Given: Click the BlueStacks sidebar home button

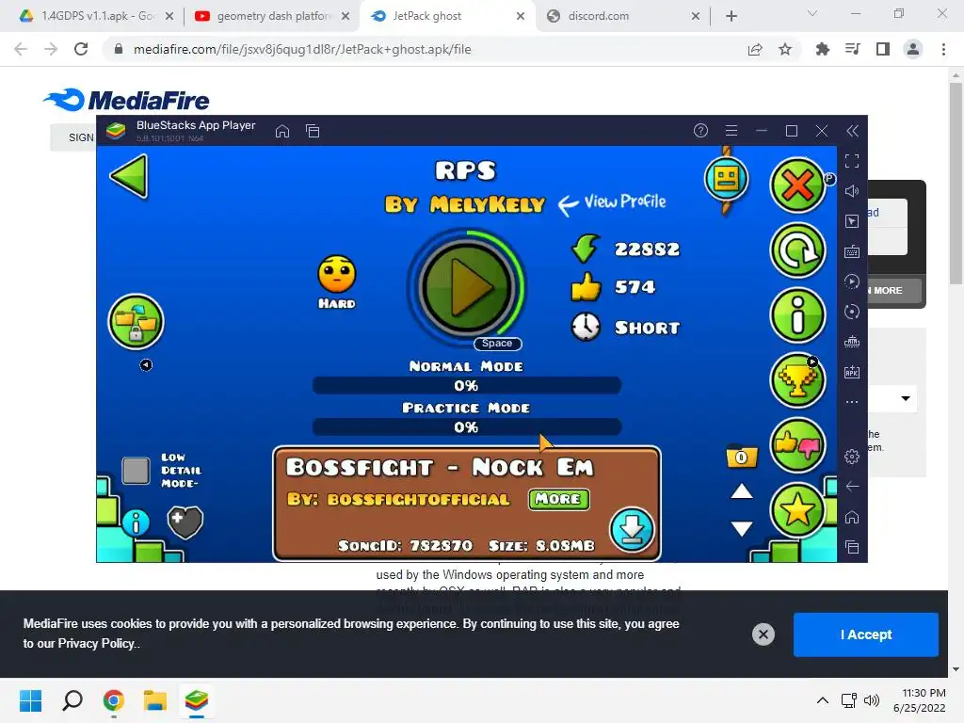Looking at the screenshot, I should point(851,517).
